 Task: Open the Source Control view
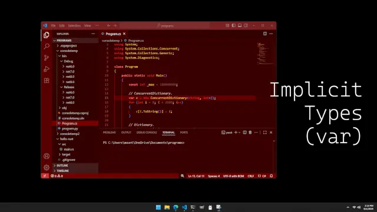(x=47, y=58)
